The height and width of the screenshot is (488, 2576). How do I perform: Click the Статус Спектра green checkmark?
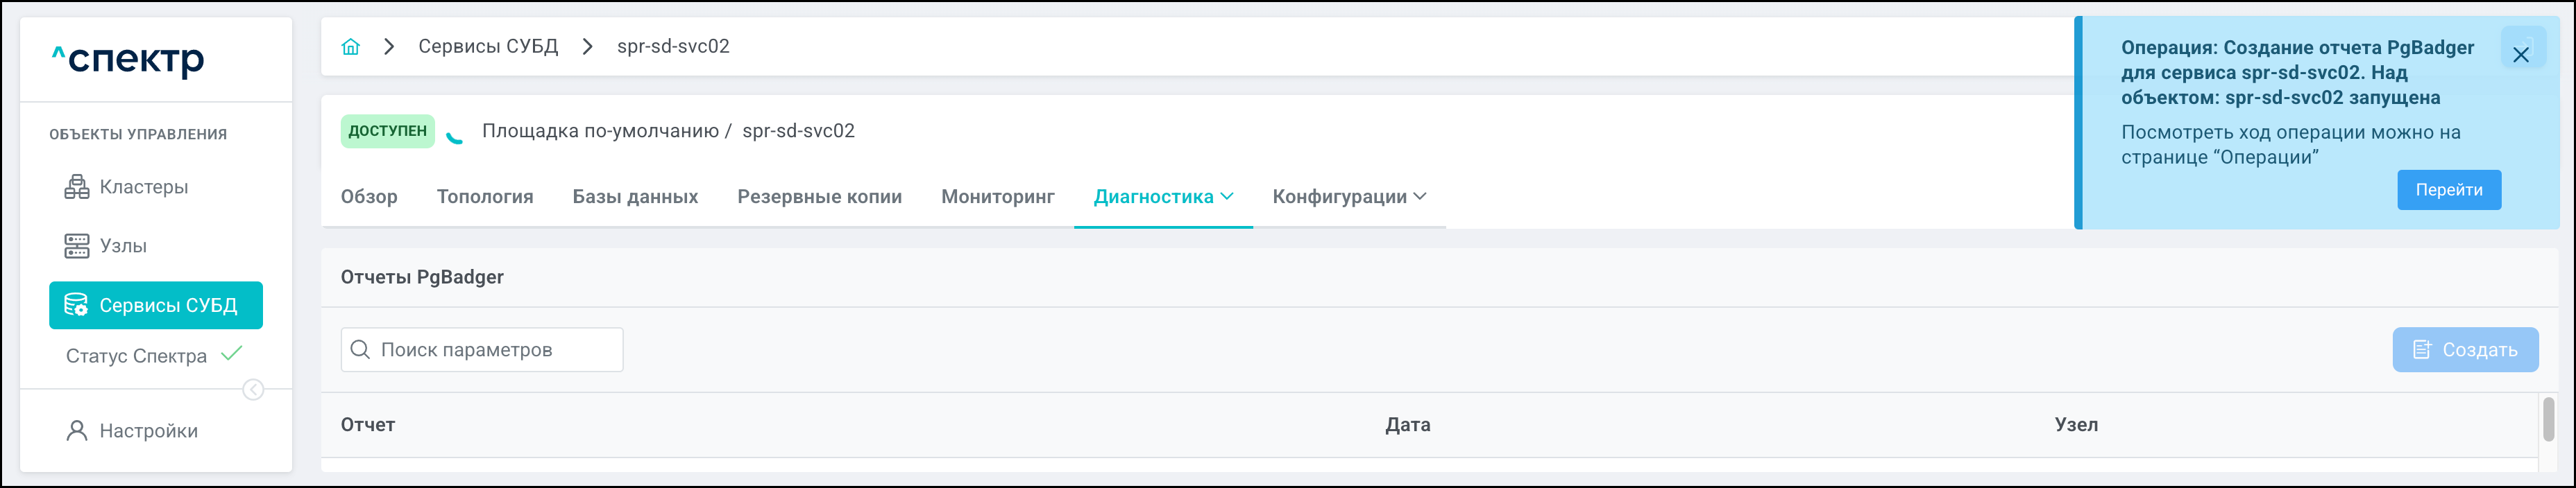point(232,354)
